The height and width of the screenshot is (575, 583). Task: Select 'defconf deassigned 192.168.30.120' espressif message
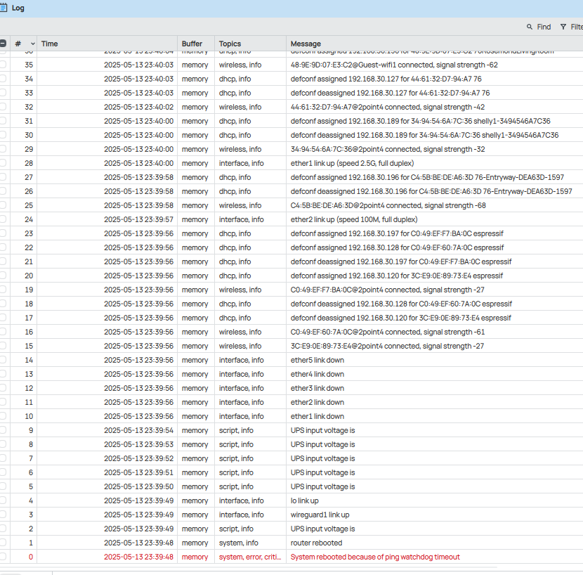401,318
